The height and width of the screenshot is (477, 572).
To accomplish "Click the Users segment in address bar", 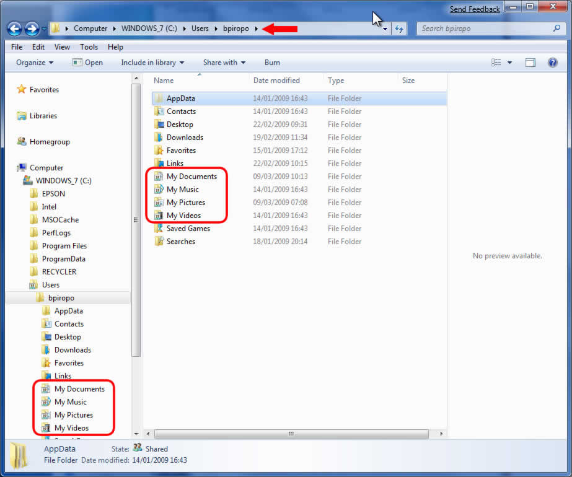I will coord(200,28).
